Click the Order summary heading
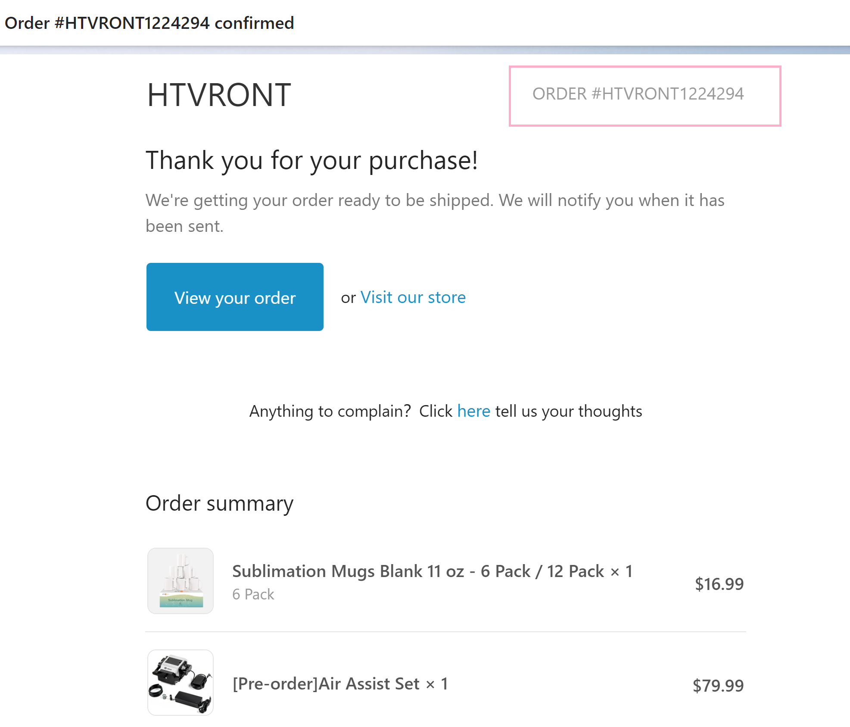Viewport: 850px width, 727px height. 219,503
